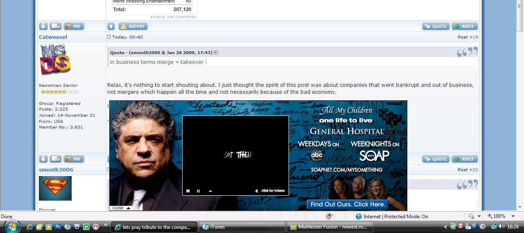Close the SOAPnet overlay ad
This screenshot has width=524, height=233.
click(120, 208)
